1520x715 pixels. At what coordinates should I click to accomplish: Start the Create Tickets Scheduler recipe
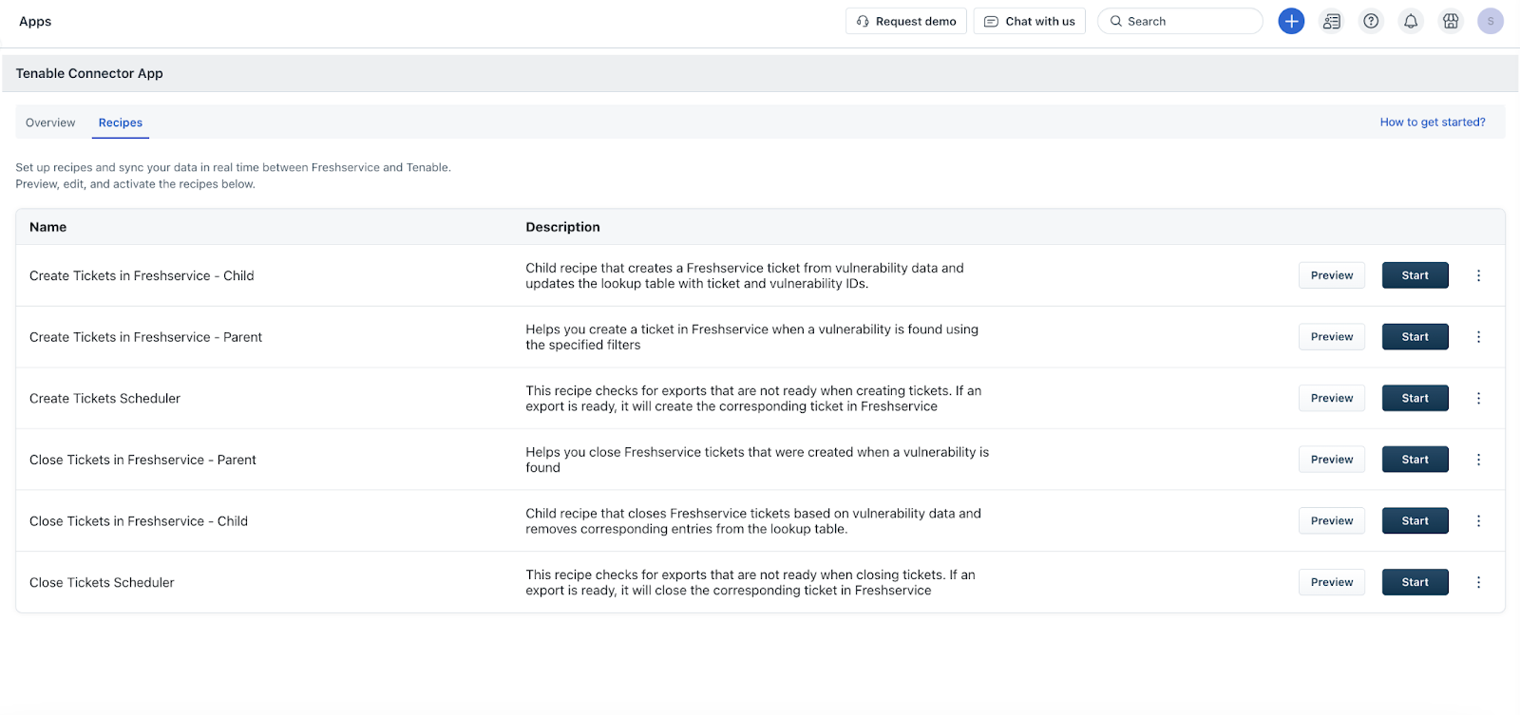1415,398
